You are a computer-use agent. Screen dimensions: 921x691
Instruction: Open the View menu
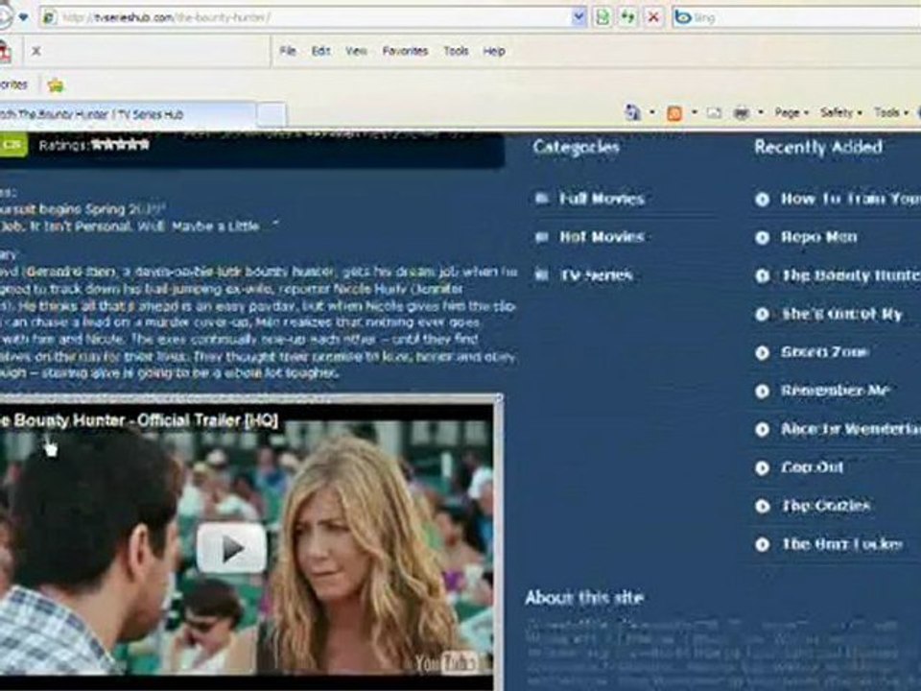(x=356, y=51)
